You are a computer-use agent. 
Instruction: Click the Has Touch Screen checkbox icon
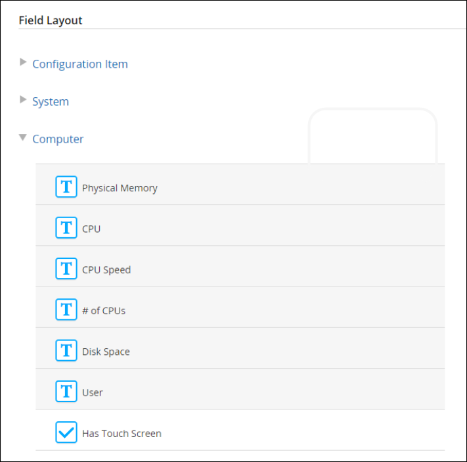click(x=66, y=432)
